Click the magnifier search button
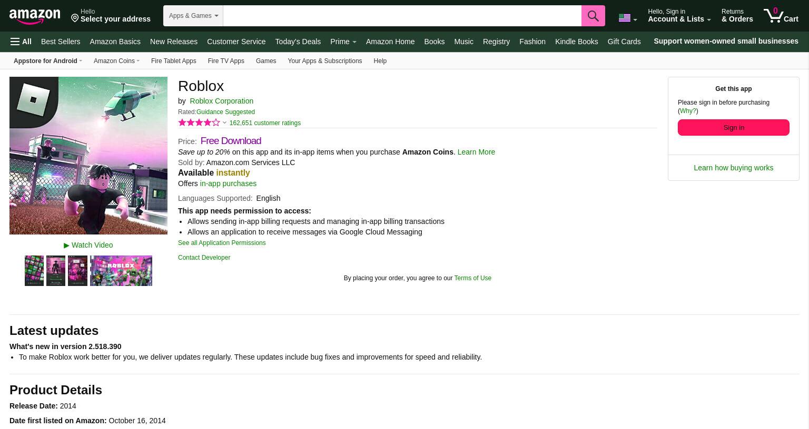The image size is (809, 429). point(593,16)
